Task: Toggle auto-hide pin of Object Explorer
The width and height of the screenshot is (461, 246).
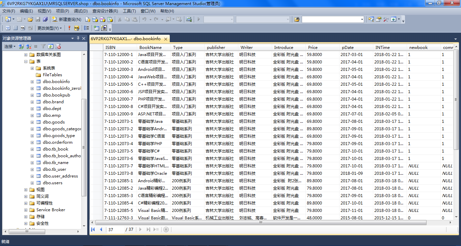Action: pyautogui.click(x=78, y=38)
